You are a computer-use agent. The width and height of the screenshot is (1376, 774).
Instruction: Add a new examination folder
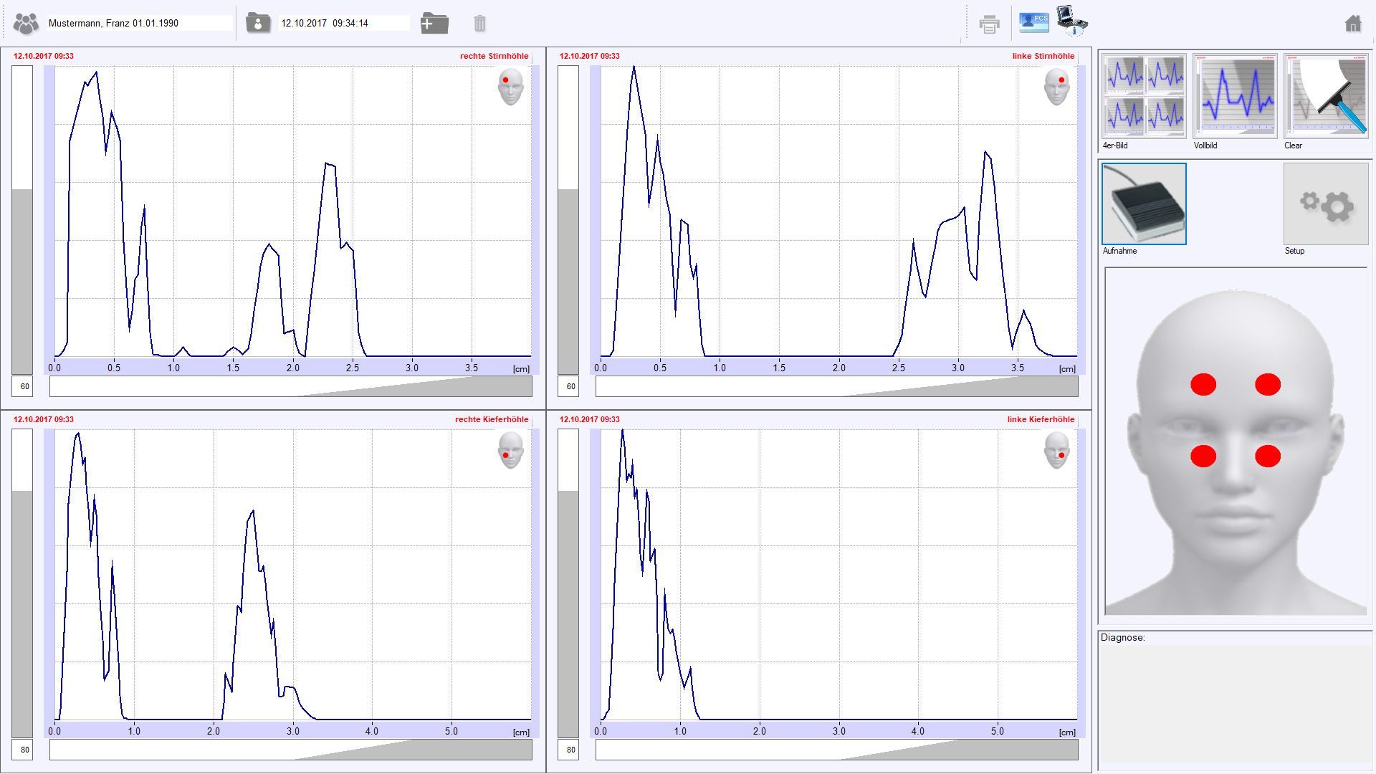tap(434, 23)
